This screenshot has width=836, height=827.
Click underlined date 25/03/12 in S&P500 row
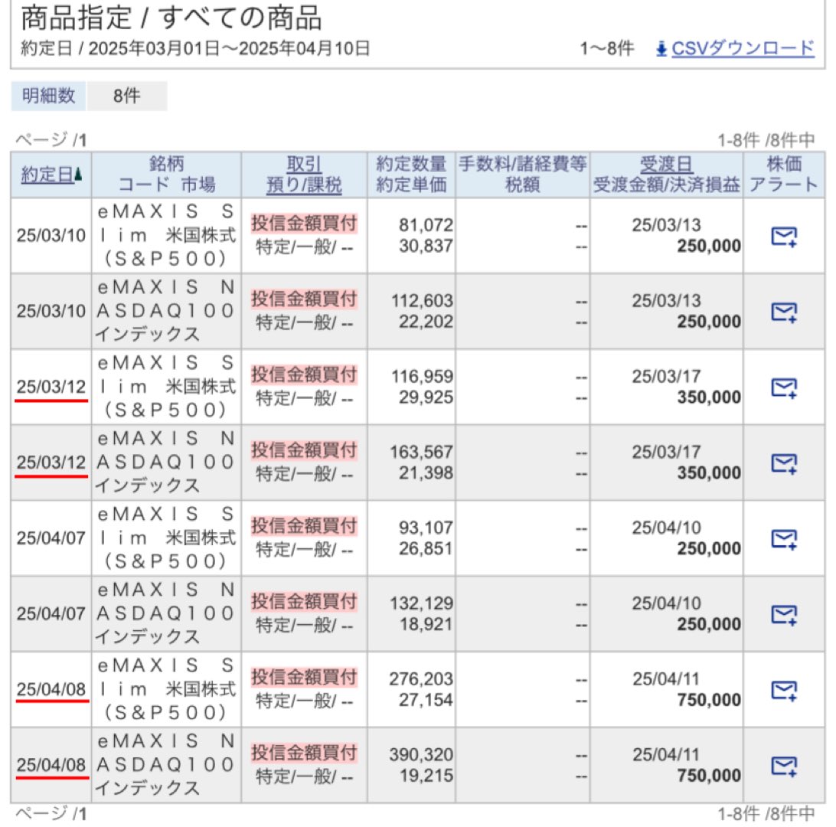pyautogui.click(x=51, y=387)
